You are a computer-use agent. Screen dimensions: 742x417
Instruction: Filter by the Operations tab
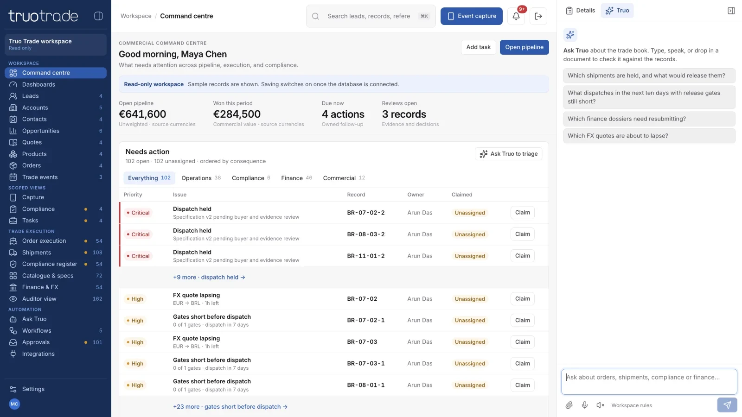[201, 178]
